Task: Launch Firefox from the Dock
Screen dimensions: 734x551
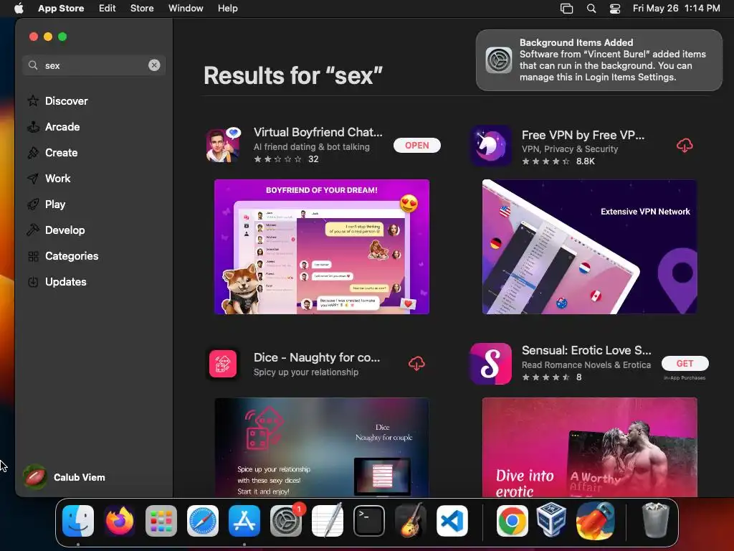Action: point(120,520)
